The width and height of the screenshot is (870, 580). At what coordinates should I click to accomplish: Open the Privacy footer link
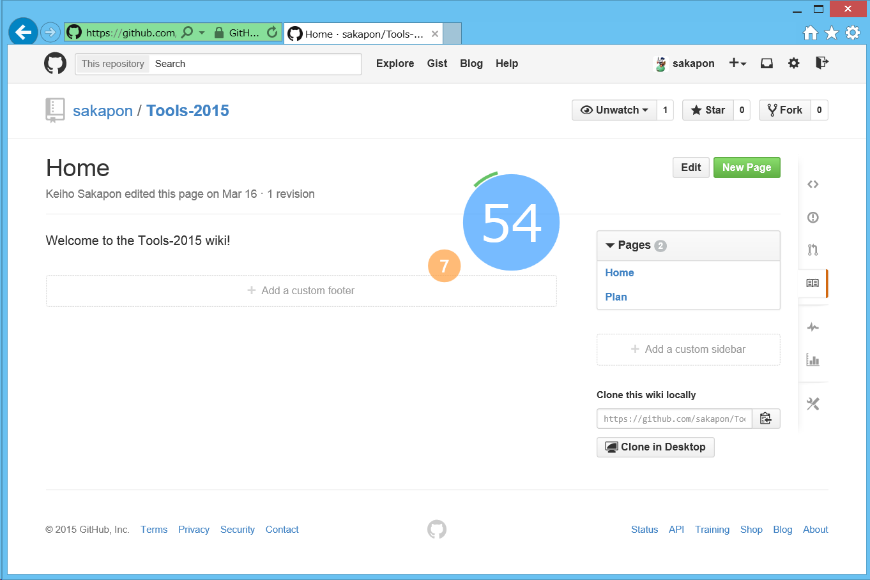(194, 530)
